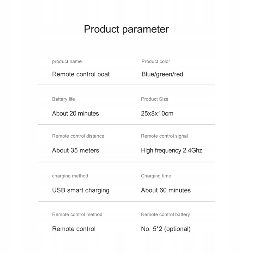Image resolution: width=253 pixels, height=253 pixels.
Task: Click the "Product Size" label
Action: pyautogui.click(x=155, y=99)
